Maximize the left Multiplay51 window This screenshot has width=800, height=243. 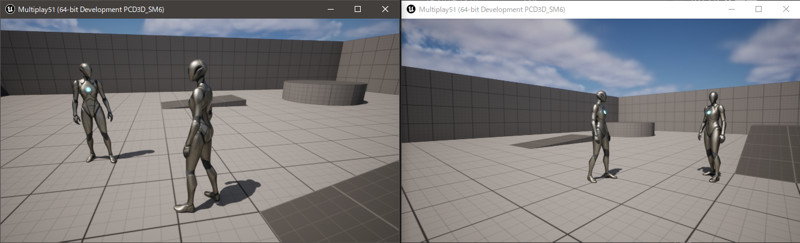pyautogui.click(x=358, y=9)
